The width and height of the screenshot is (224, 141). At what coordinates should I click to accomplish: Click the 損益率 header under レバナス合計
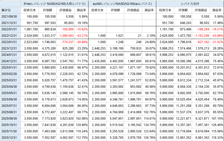tap(217, 10)
